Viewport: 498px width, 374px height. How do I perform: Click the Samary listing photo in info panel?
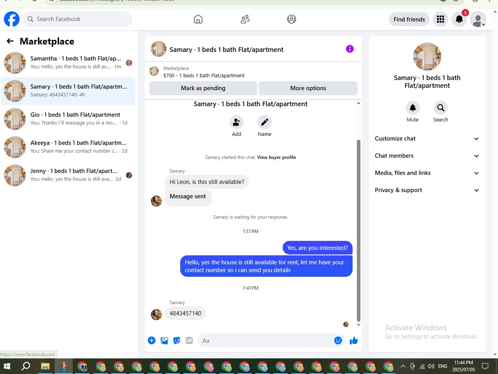[427, 57]
